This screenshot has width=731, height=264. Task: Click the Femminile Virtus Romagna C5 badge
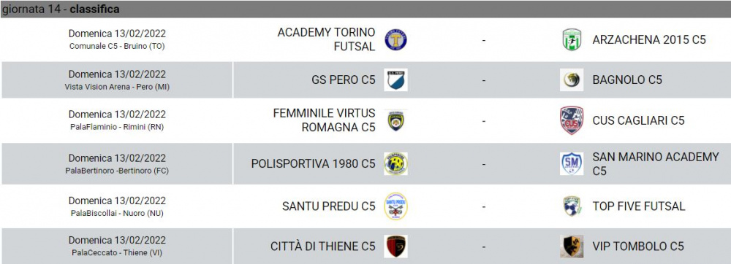[395, 120]
